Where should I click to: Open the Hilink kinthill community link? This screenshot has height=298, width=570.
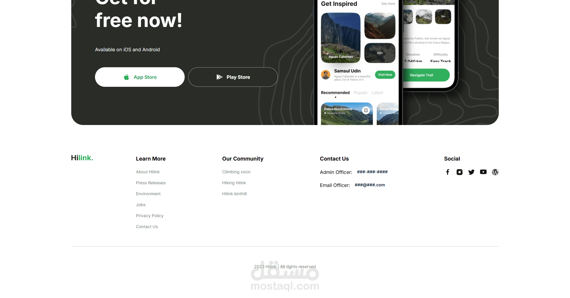pyautogui.click(x=235, y=194)
